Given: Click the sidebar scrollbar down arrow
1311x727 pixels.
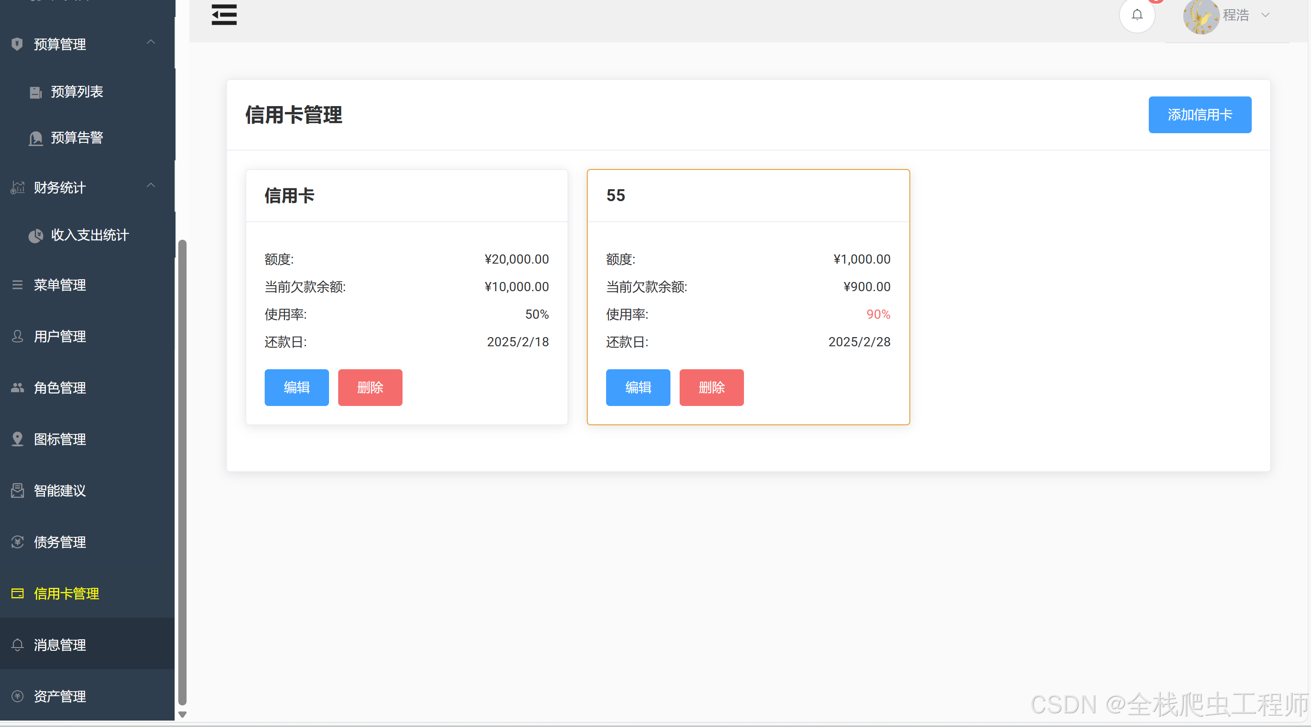Looking at the screenshot, I should (182, 714).
